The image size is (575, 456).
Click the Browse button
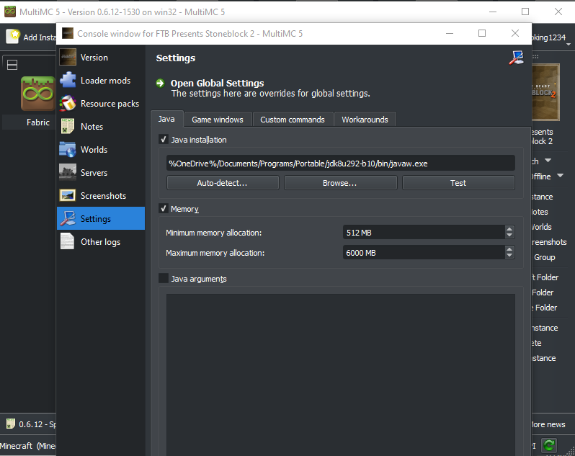(x=340, y=183)
